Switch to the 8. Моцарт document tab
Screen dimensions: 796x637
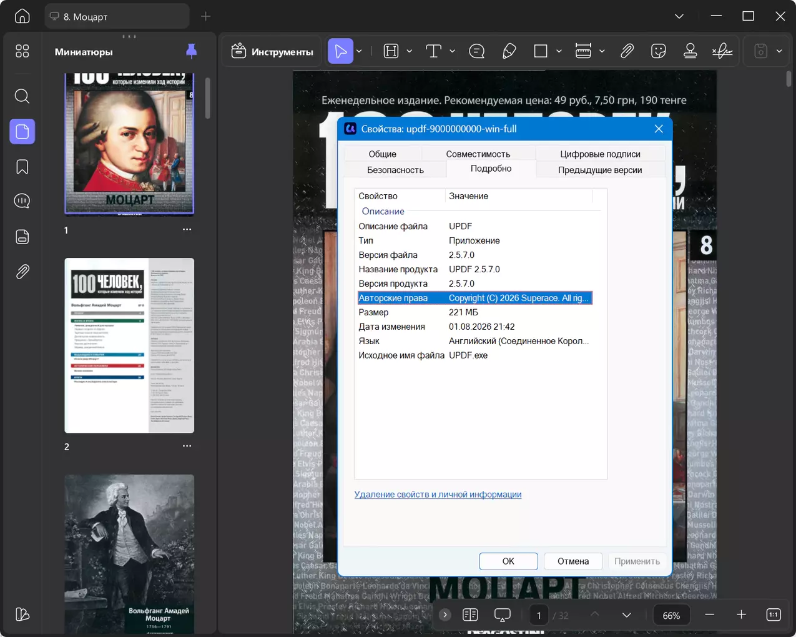tap(117, 16)
